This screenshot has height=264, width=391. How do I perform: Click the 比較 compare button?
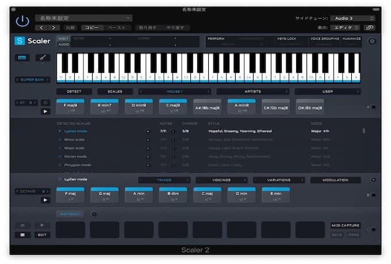click(70, 28)
